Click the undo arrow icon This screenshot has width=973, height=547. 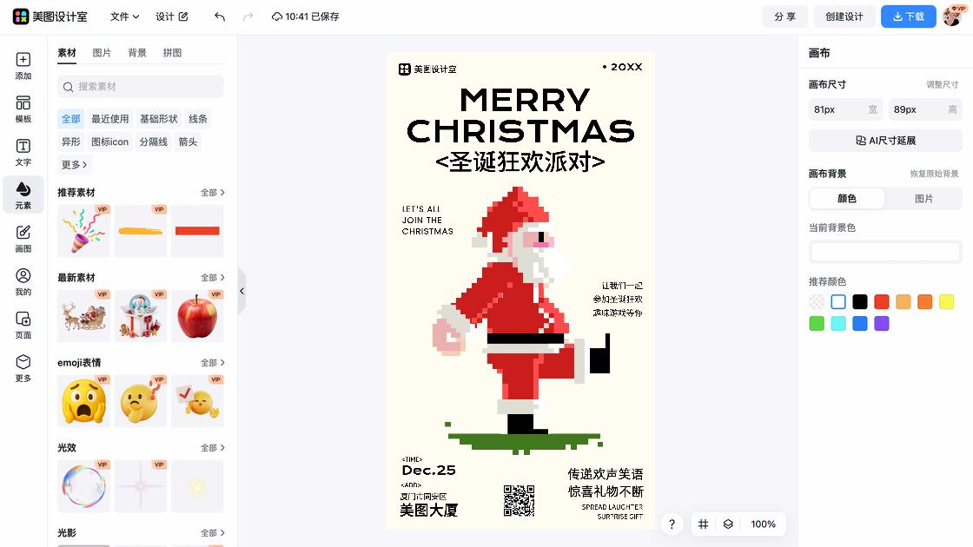(220, 16)
